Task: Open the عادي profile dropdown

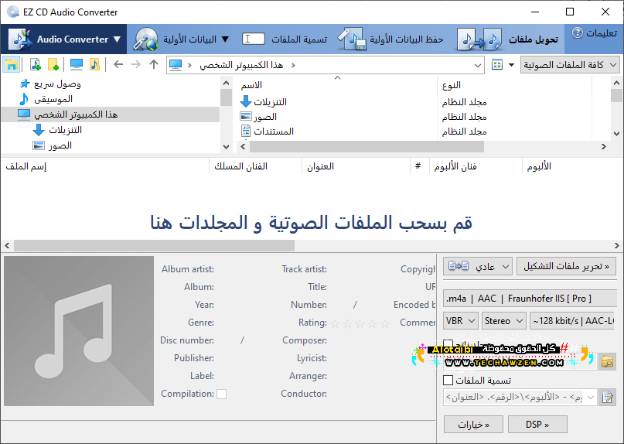Action: (x=479, y=266)
